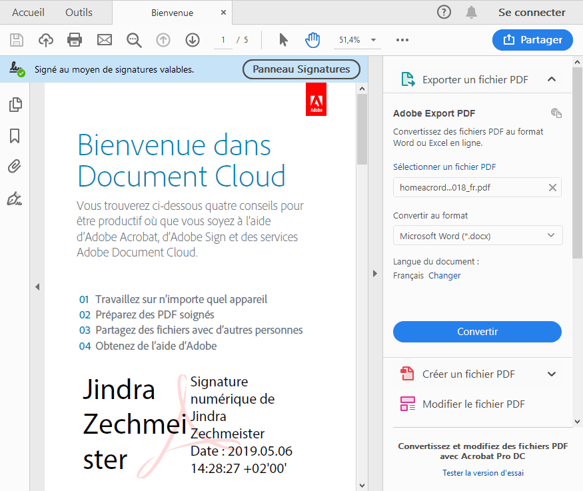Remove selected file homeacrord…018_fr.pdf
Image resolution: width=583 pixels, height=491 pixels.
(x=552, y=188)
